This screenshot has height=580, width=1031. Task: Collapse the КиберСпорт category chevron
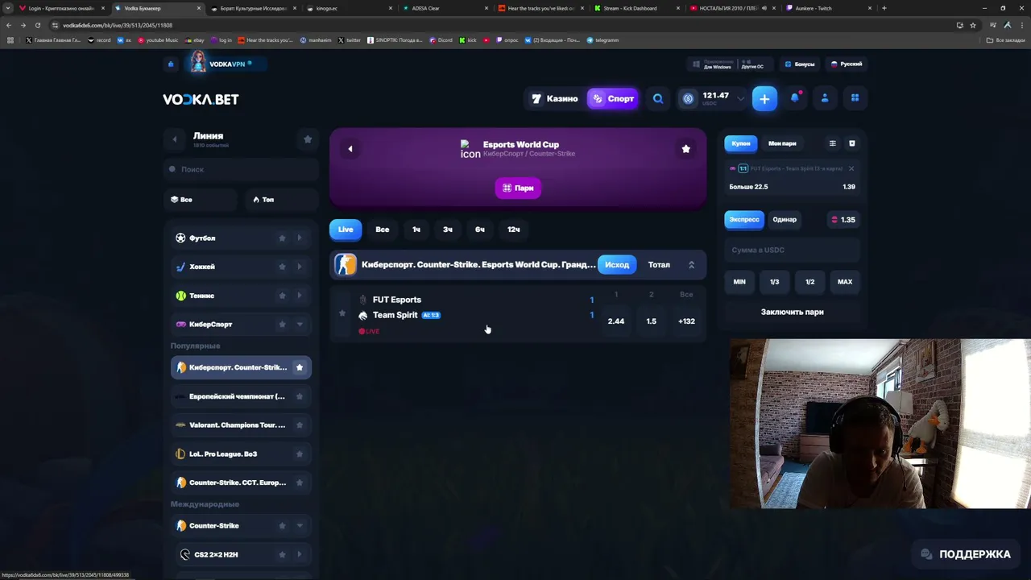[300, 324]
